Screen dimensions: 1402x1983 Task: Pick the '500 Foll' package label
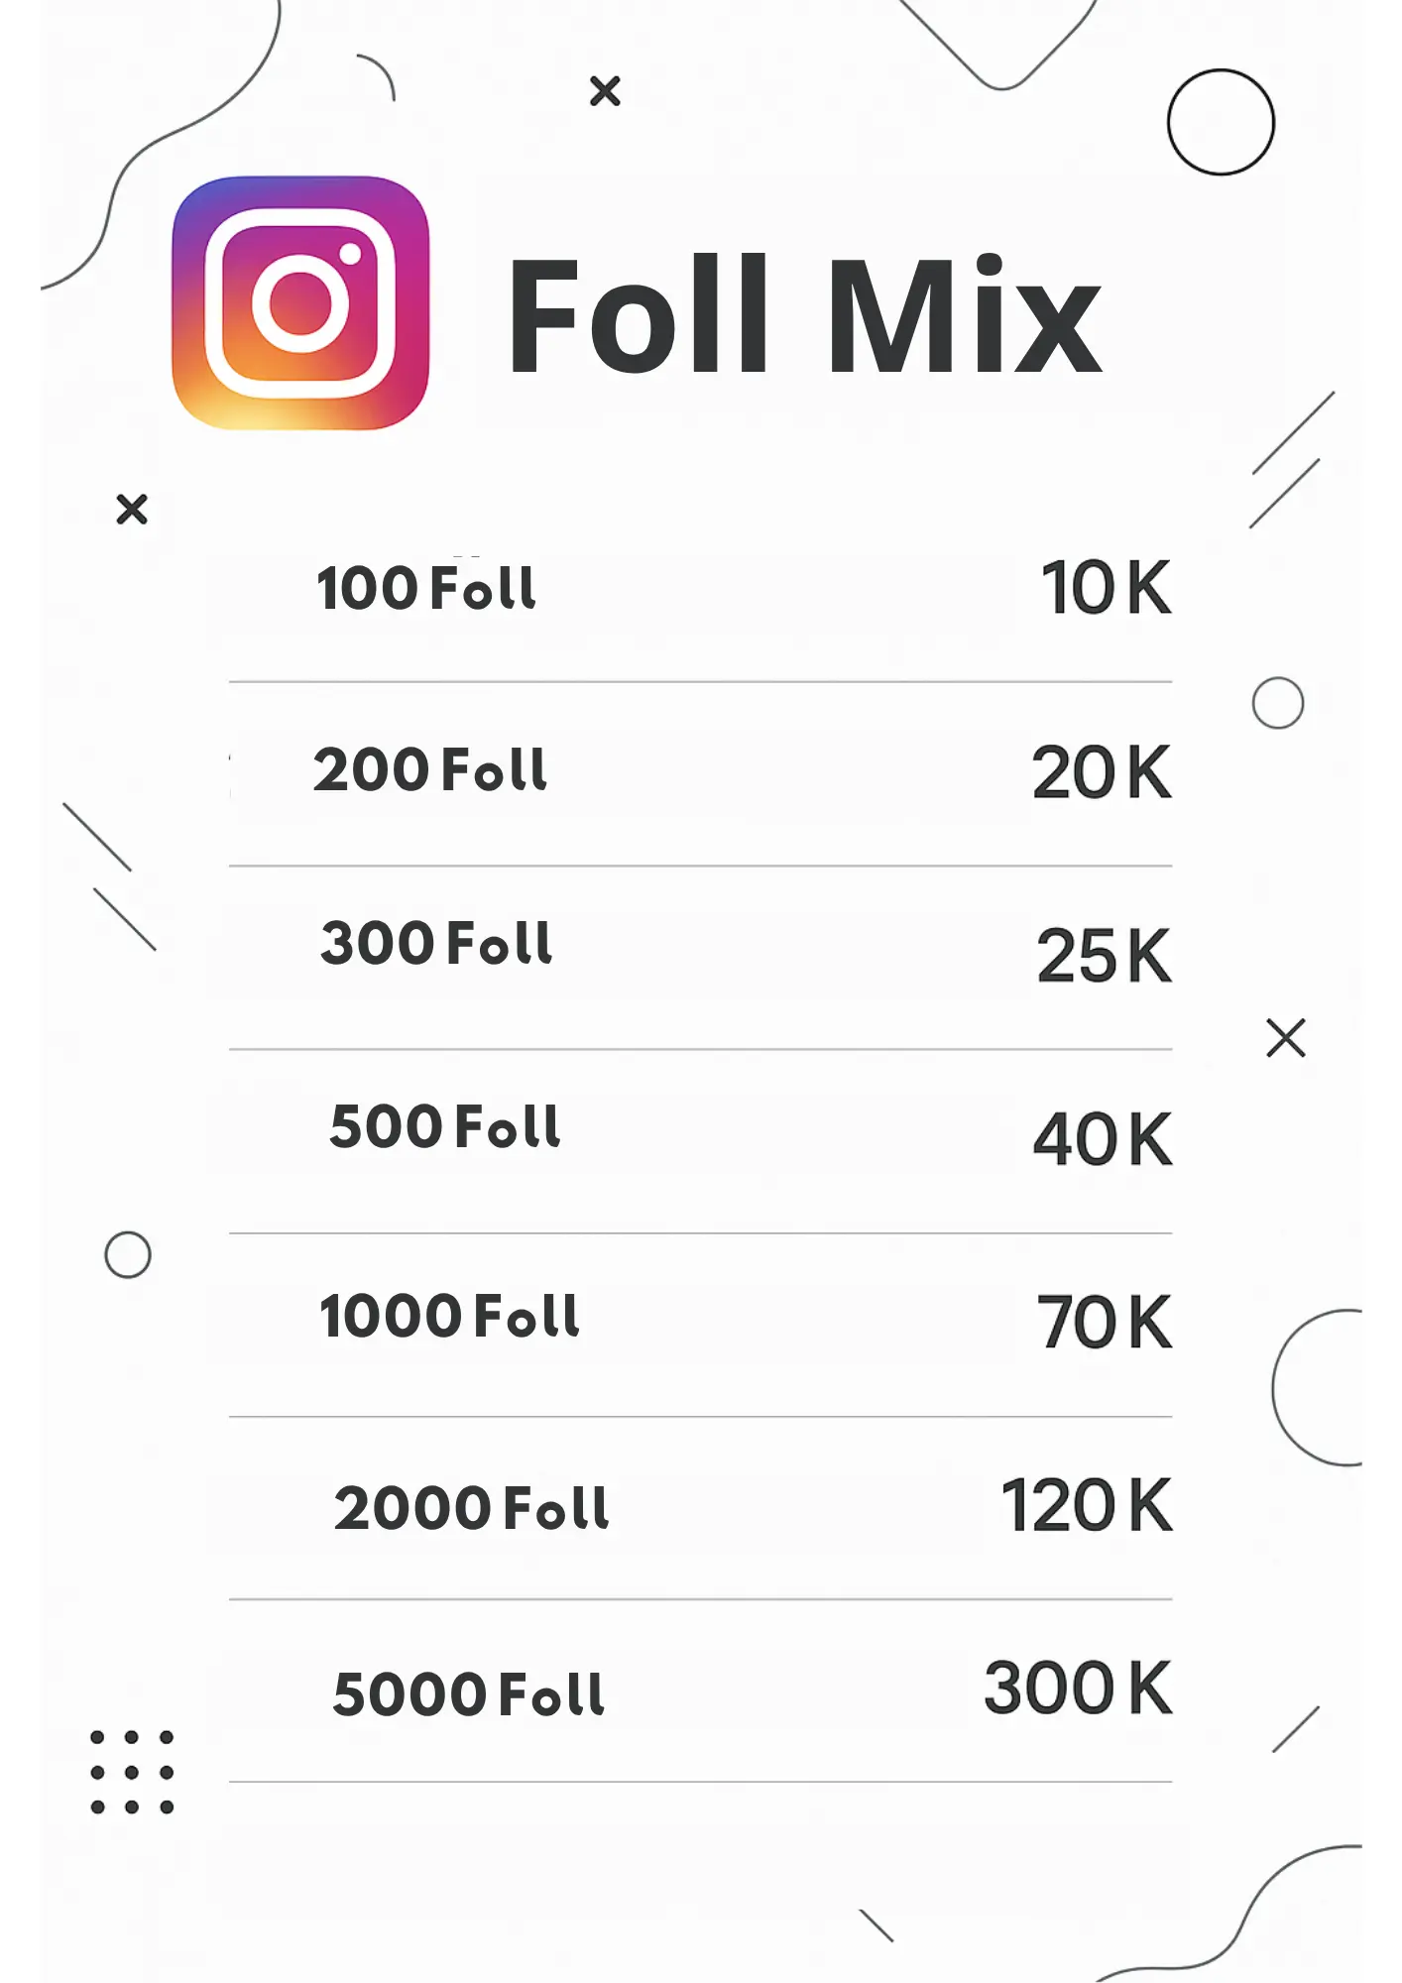click(x=445, y=1126)
